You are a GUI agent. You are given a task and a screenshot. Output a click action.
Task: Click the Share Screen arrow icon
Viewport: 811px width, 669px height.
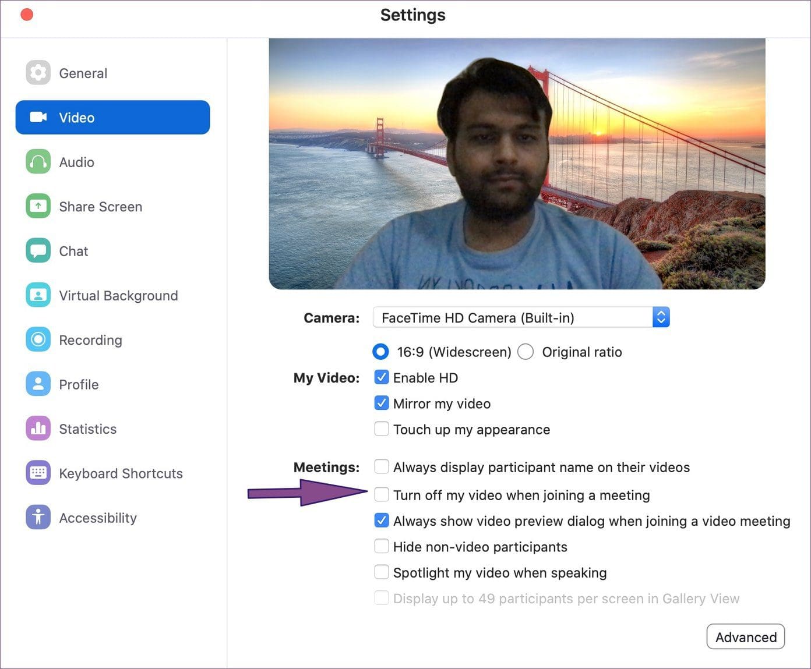(38, 206)
